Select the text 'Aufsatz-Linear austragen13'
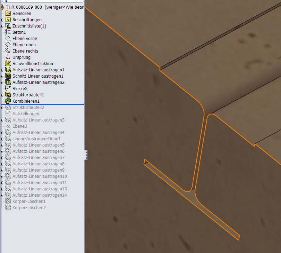 coord(40,189)
